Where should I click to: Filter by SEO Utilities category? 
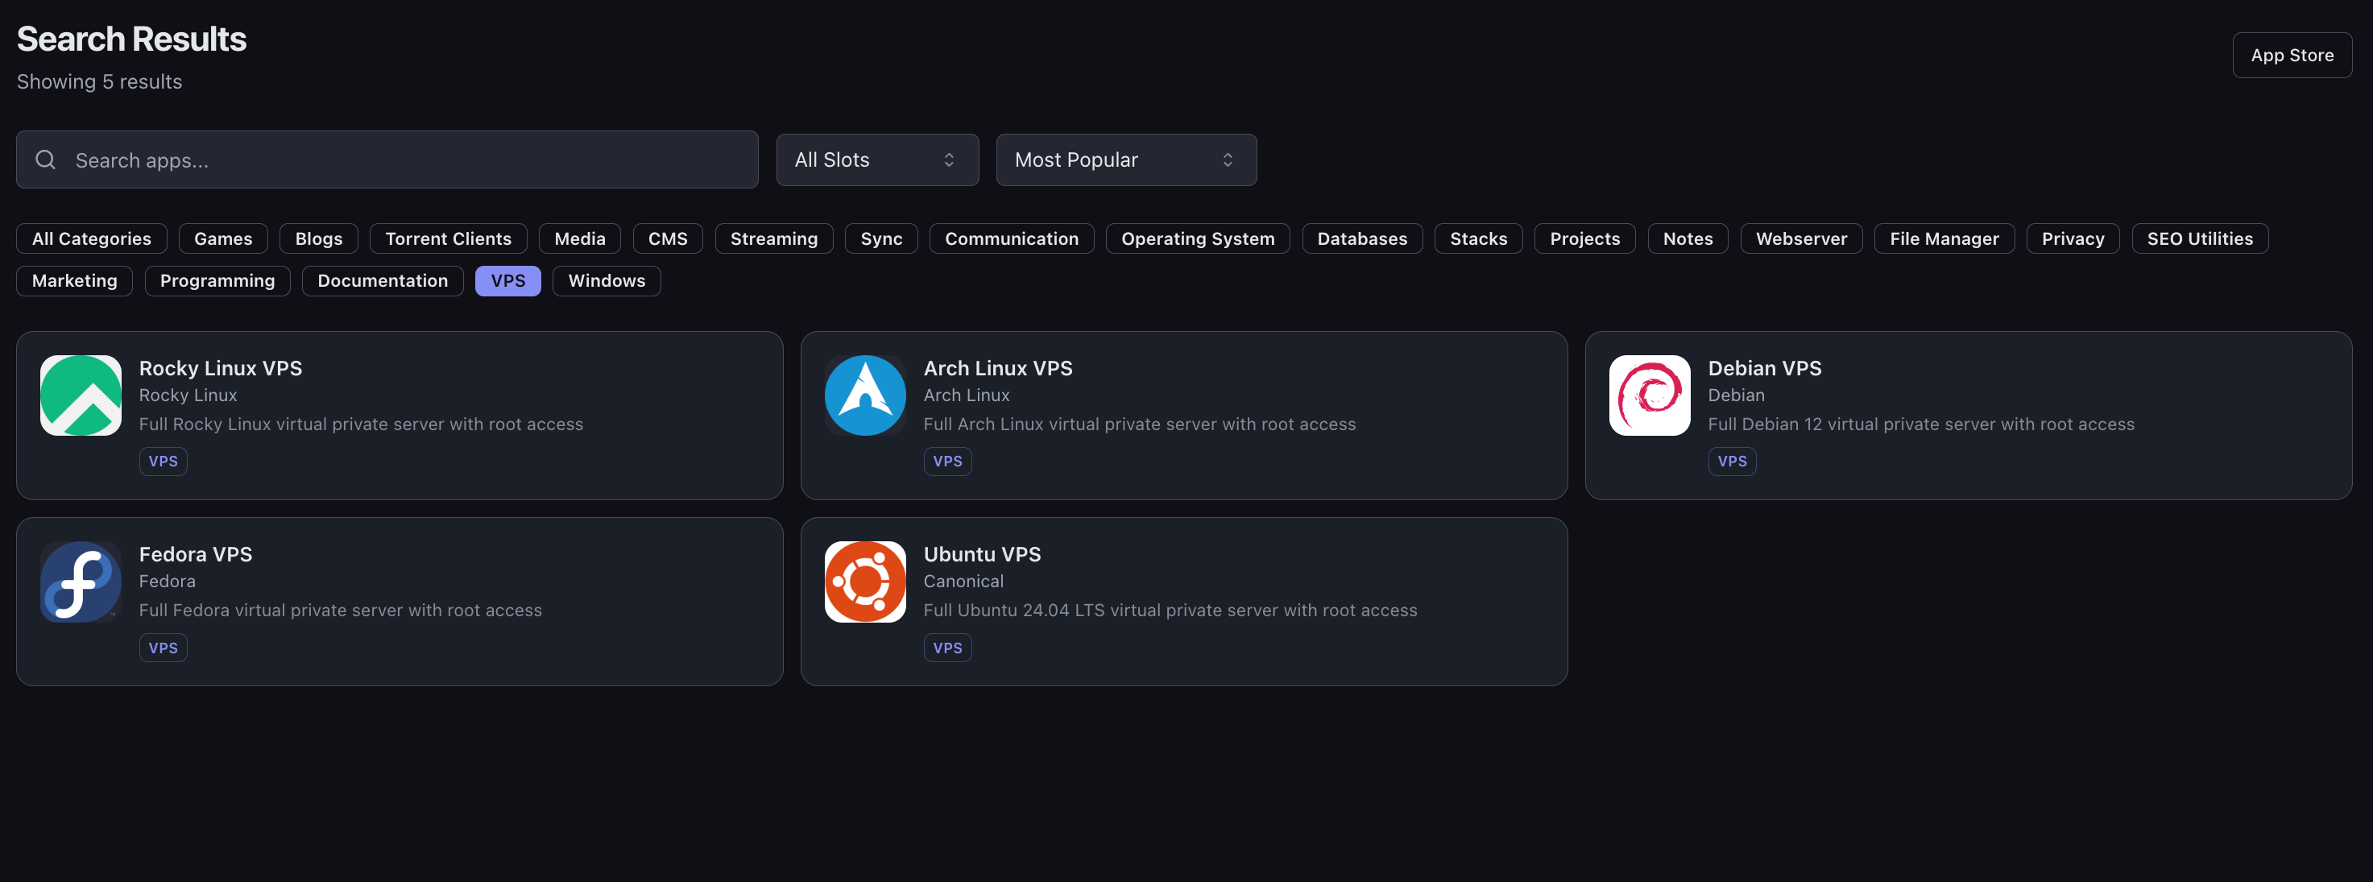pos(2200,238)
